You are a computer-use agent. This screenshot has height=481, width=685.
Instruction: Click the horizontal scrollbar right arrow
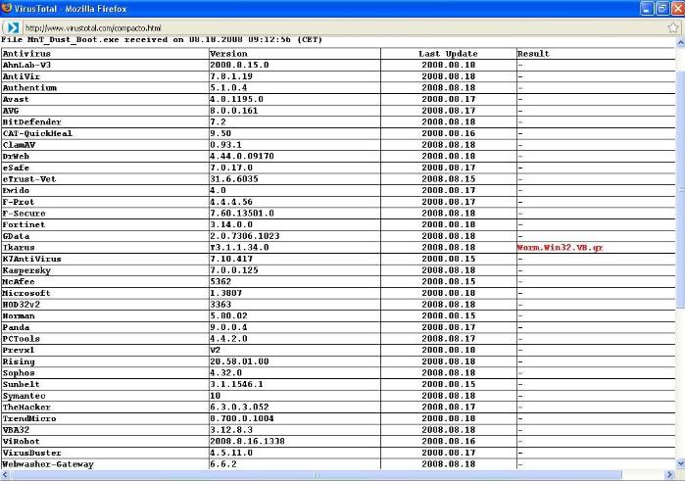(671, 474)
